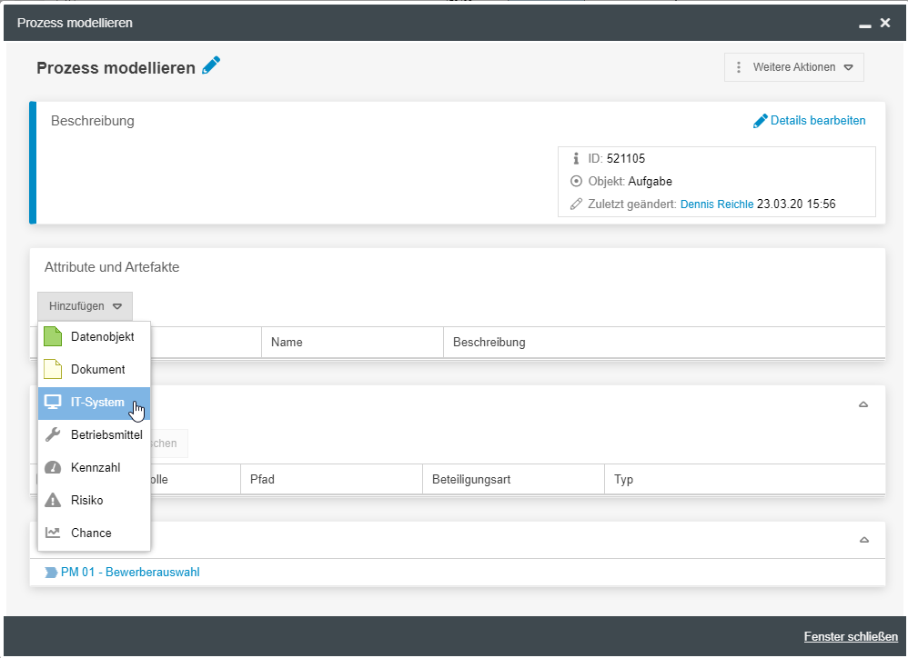Toggle the Hinzufügen dropdown button
This screenshot has width=908, height=658.
pos(85,306)
